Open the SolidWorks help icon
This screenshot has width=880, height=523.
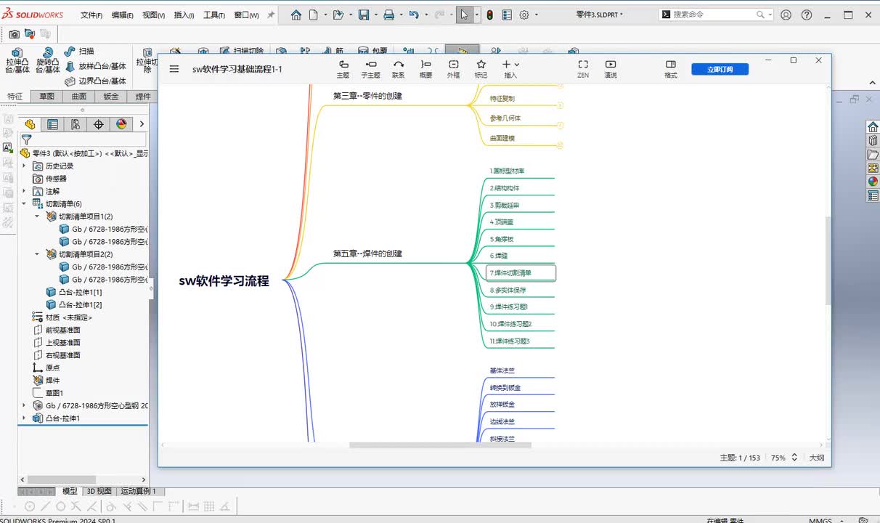807,15
